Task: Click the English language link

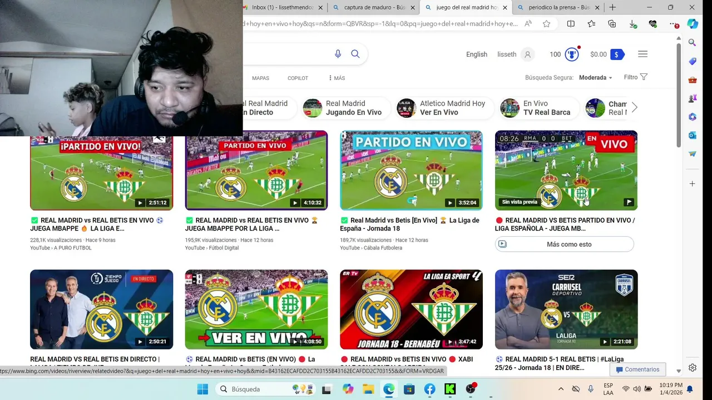Action: pyautogui.click(x=477, y=54)
